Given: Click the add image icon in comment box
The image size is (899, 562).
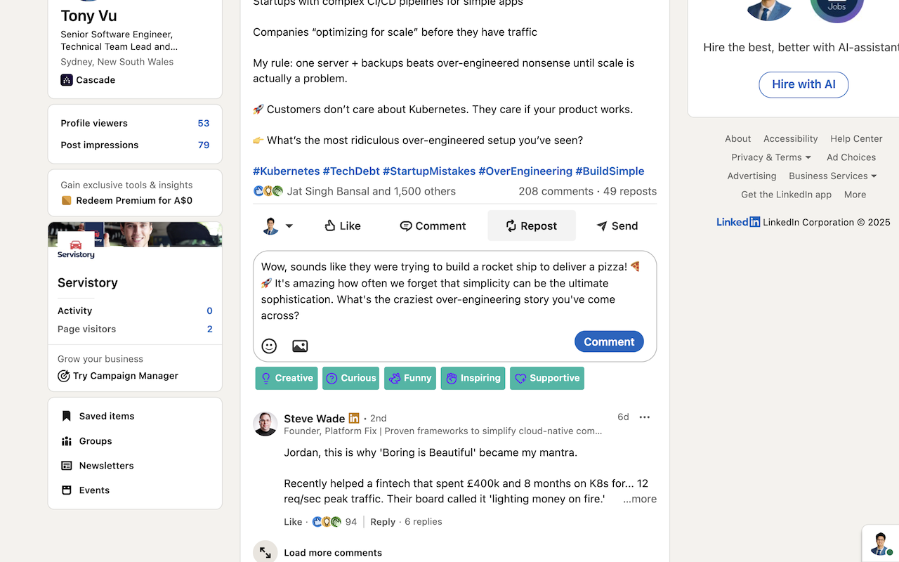Looking at the screenshot, I should pos(300,346).
